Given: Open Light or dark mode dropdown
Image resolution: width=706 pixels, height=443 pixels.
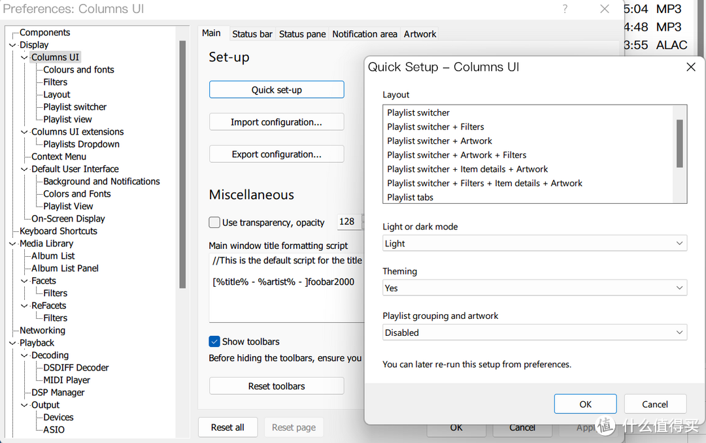Looking at the screenshot, I should 535,243.
